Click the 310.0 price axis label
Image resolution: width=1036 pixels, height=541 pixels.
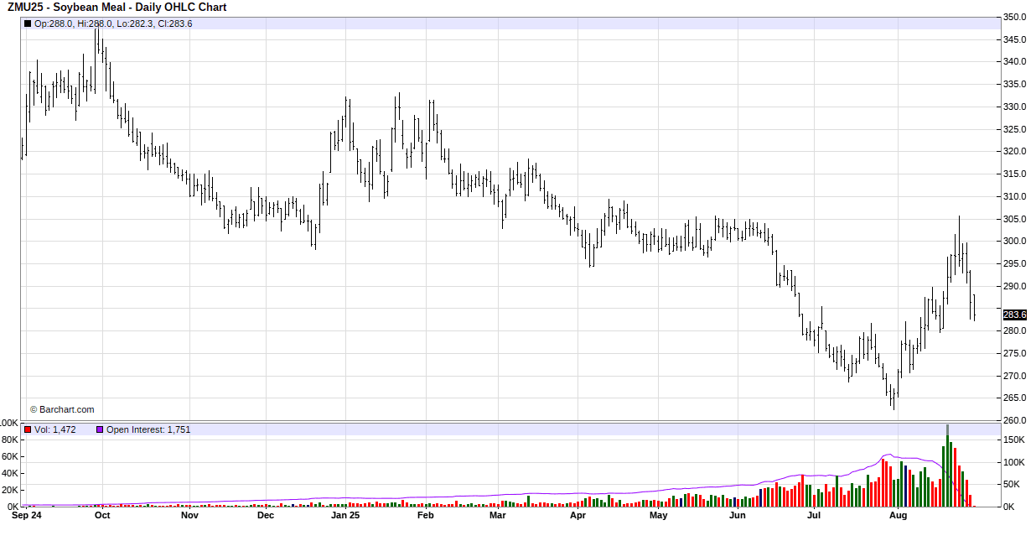[x=1015, y=196]
